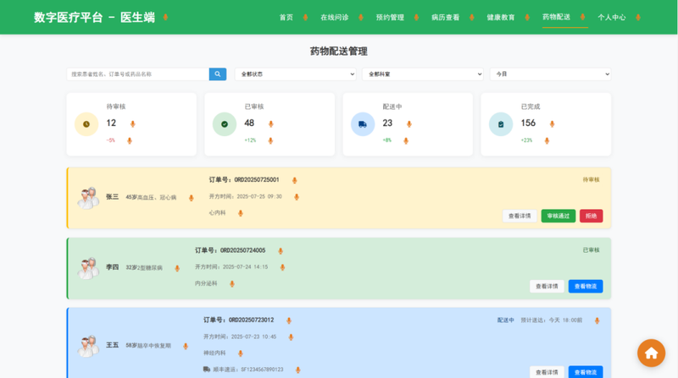The image size is (678, 378).
Task: Click the microphone icon beside order ORD20250725001
Action: click(295, 180)
